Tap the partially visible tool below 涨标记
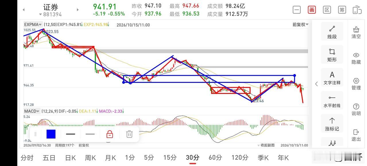367x166 pixels. (x=332, y=142)
